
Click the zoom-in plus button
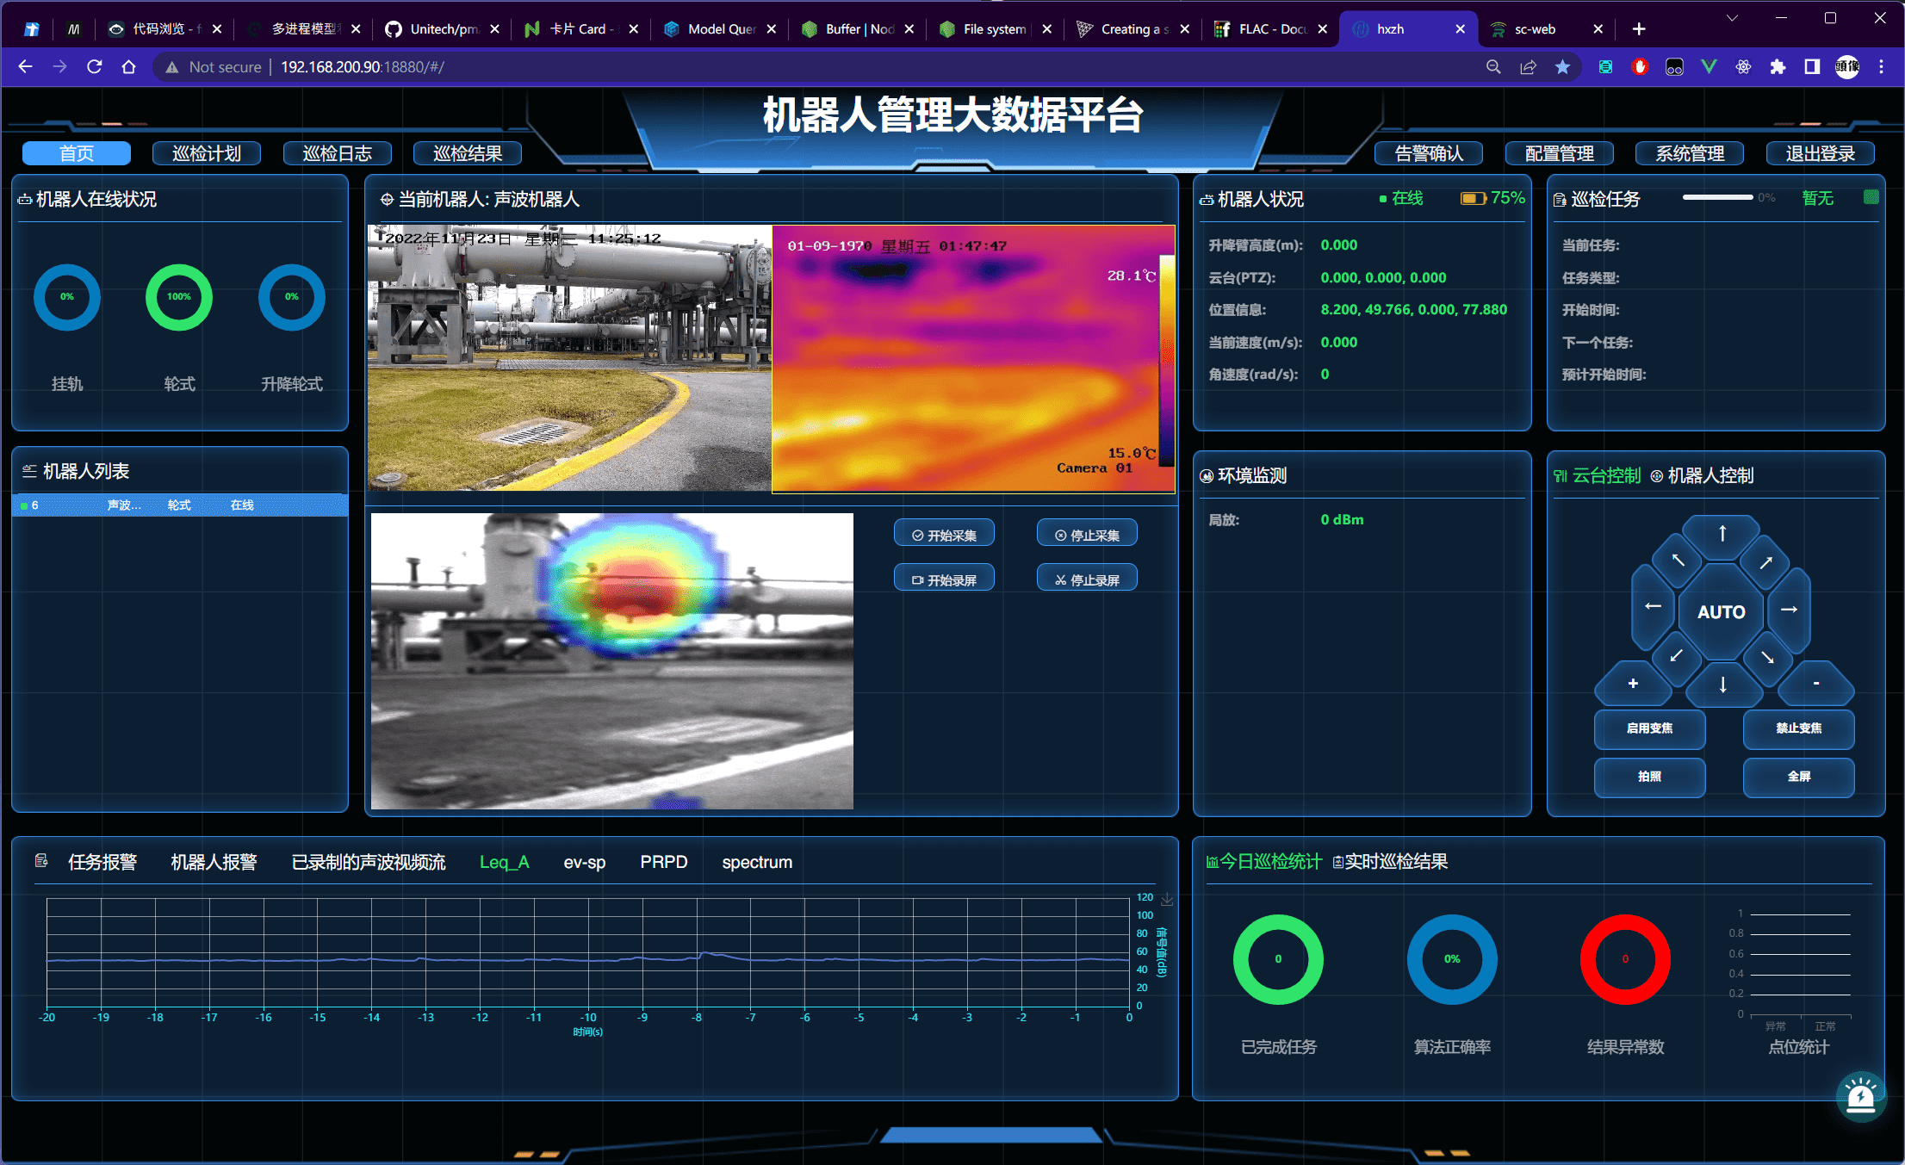(x=1633, y=684)
